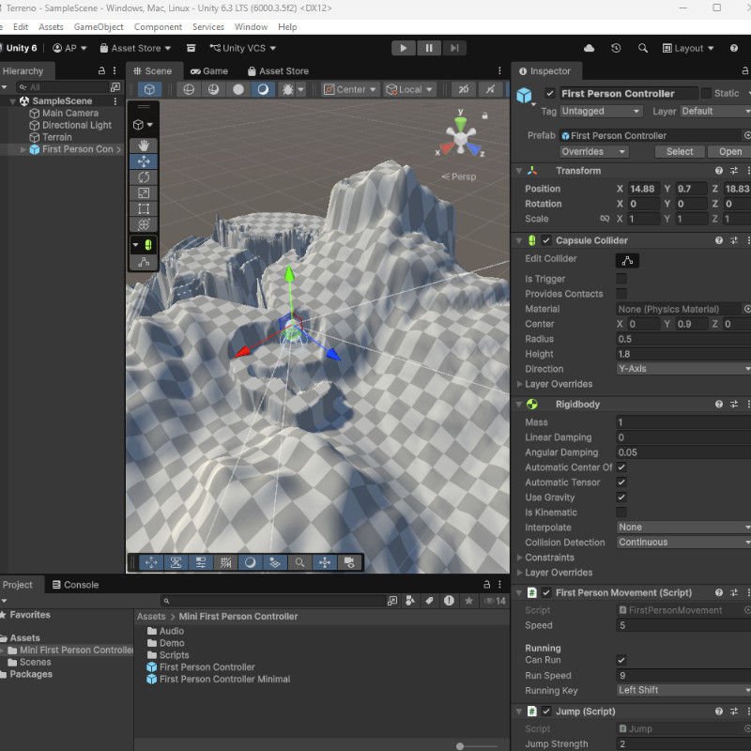This screenshot has height=751, width=751.
Task: Toggle First Person Controller active checkbox
Action: (x=550, y=93)
